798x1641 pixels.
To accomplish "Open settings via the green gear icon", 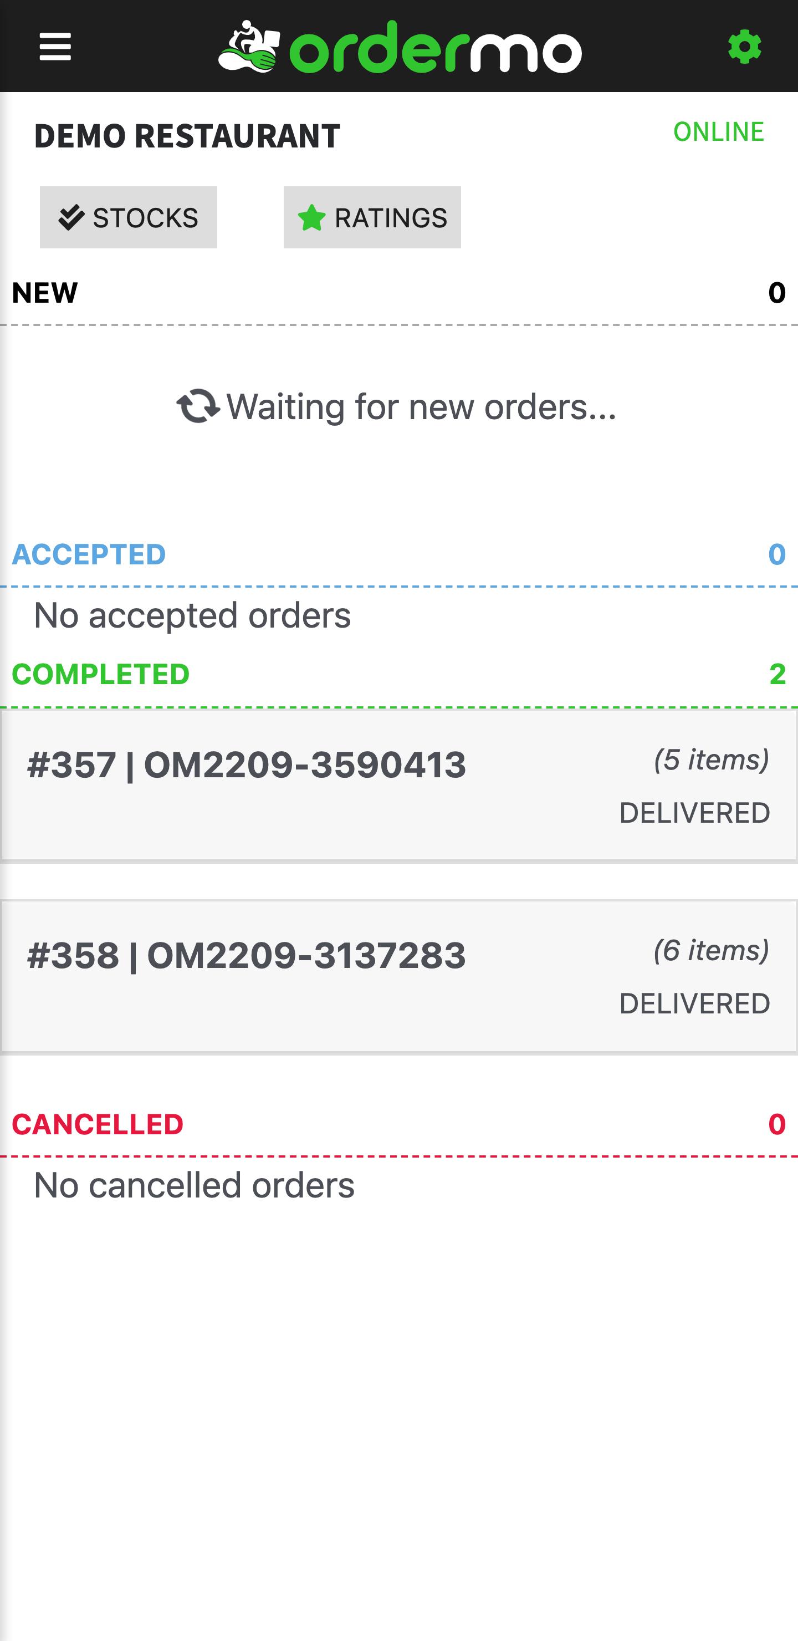I will [x=744, y=47].
